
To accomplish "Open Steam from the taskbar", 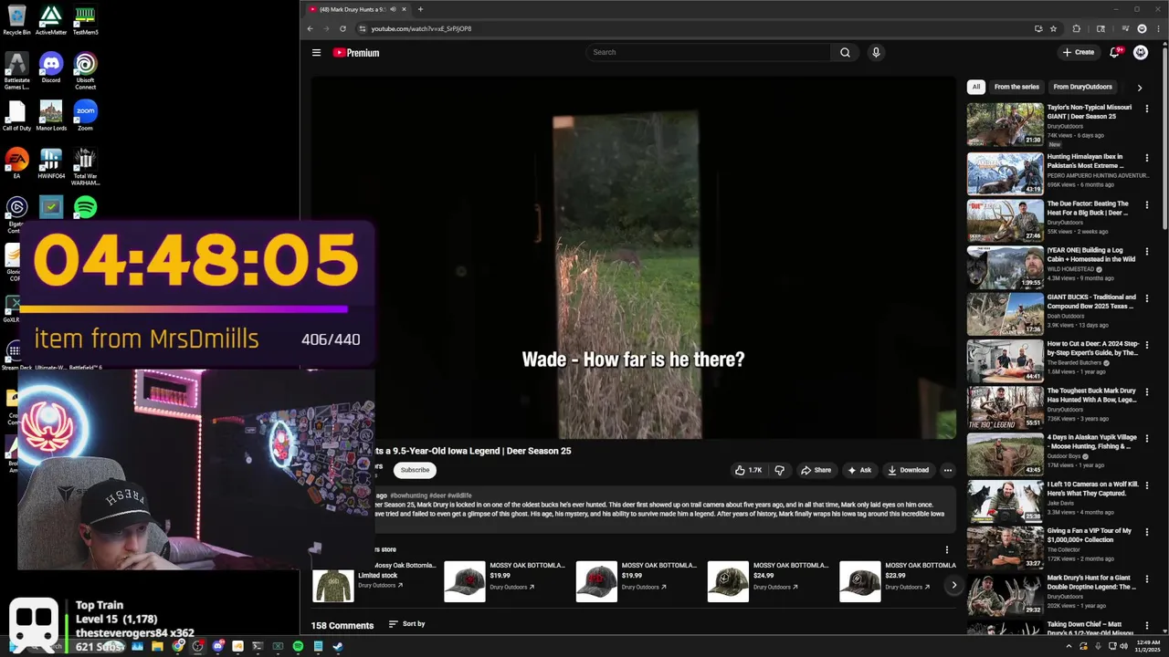I will click(x=337, y=646).
